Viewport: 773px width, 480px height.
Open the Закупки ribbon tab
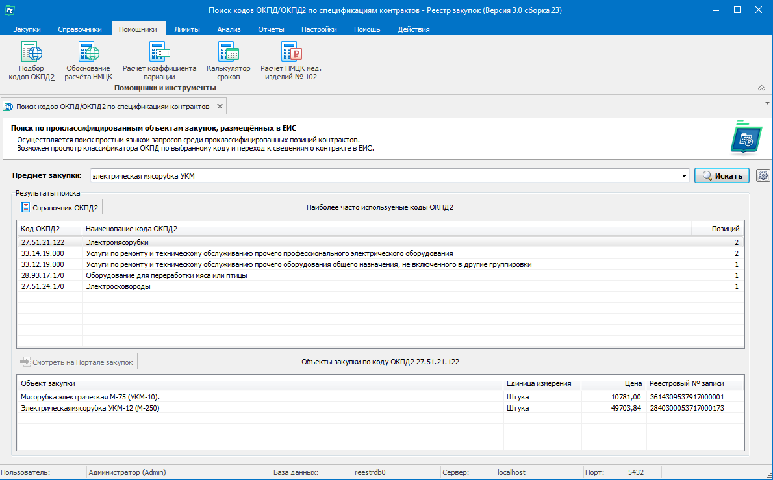click(27, 29)
